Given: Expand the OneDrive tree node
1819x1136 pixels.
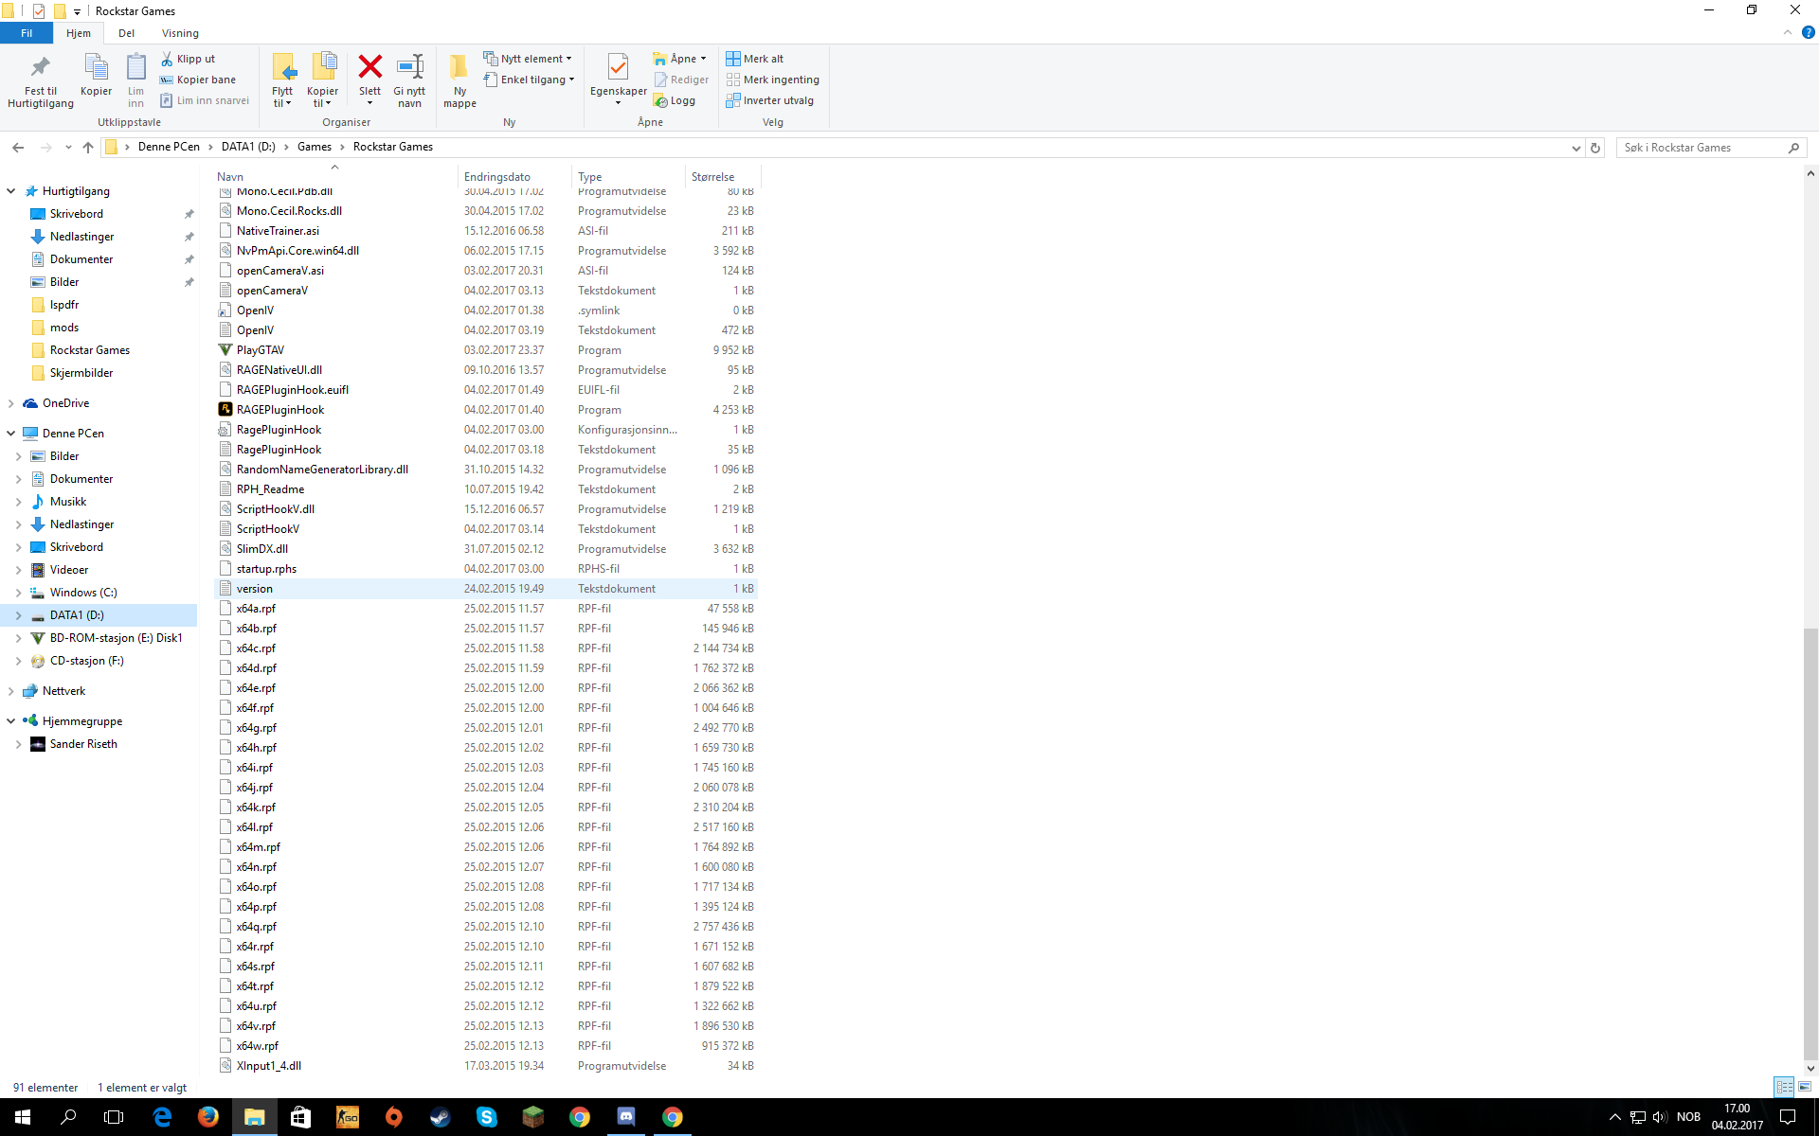Looking at the screenshot, I should 10,403.
